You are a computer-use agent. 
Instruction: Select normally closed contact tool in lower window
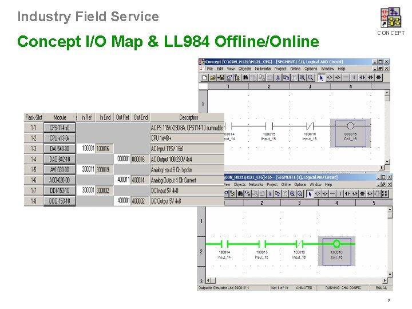point(355,194)
